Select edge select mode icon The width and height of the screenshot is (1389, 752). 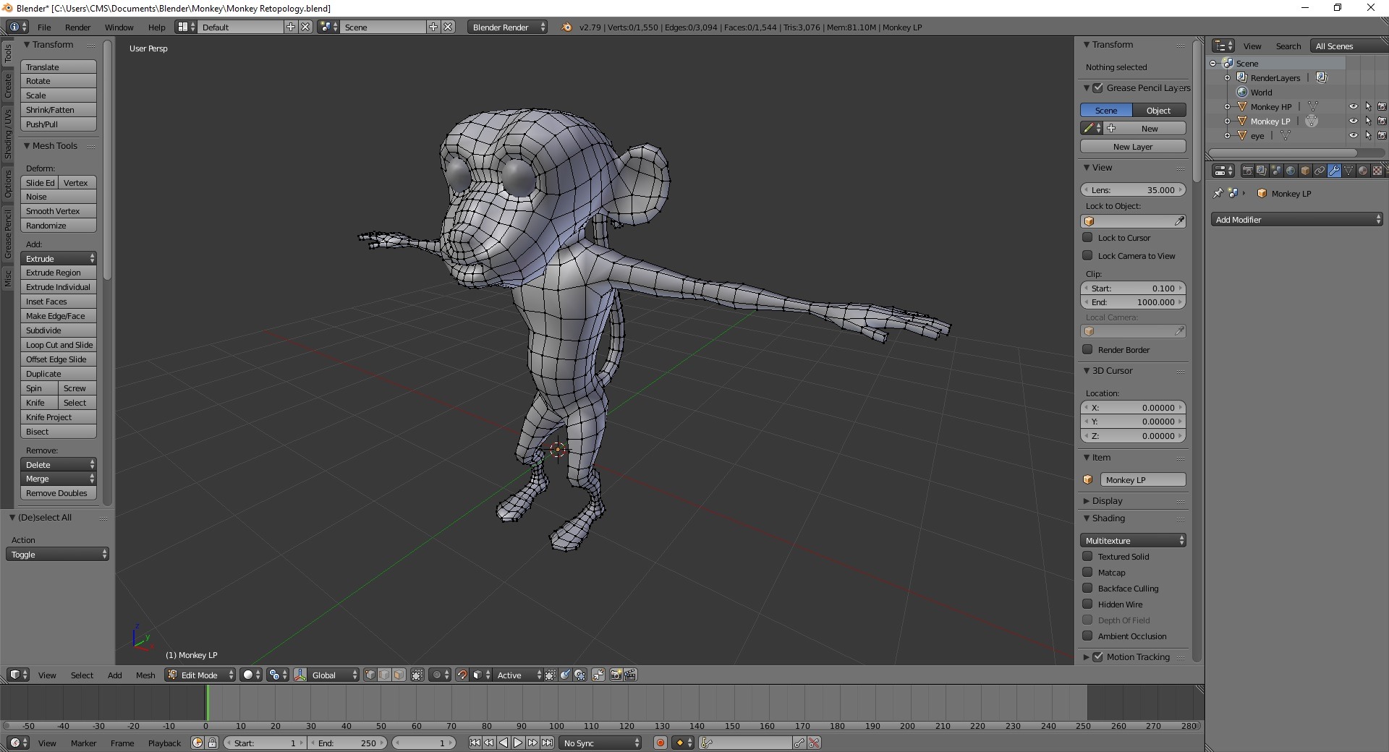(x=384, y=675)
